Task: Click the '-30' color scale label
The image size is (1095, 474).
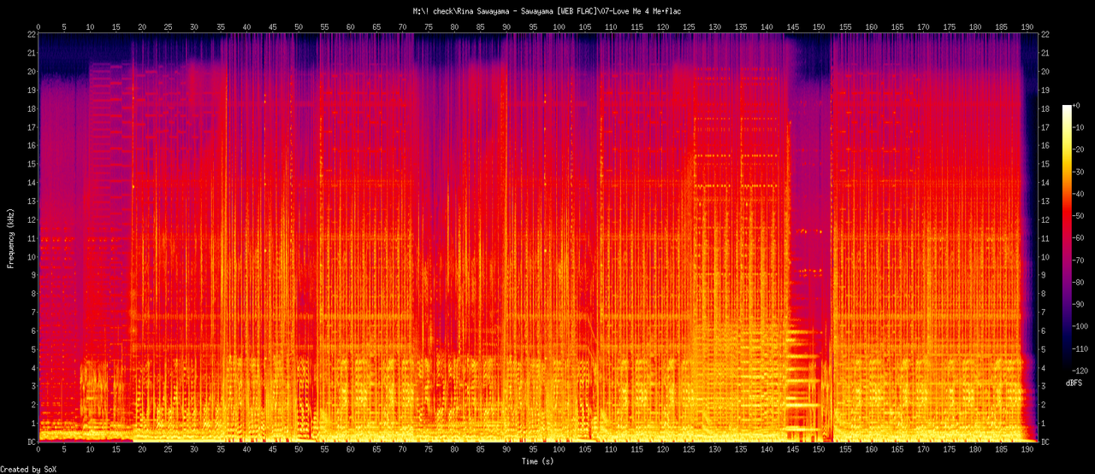Action: (x=1080, y=172)
